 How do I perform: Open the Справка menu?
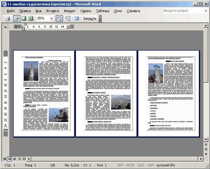point(133,11)
